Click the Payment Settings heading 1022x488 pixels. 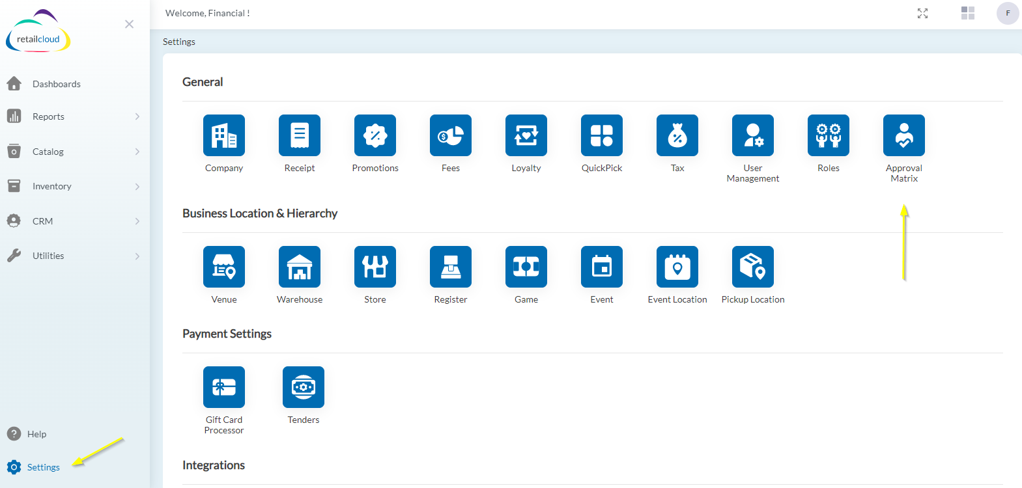227,334
